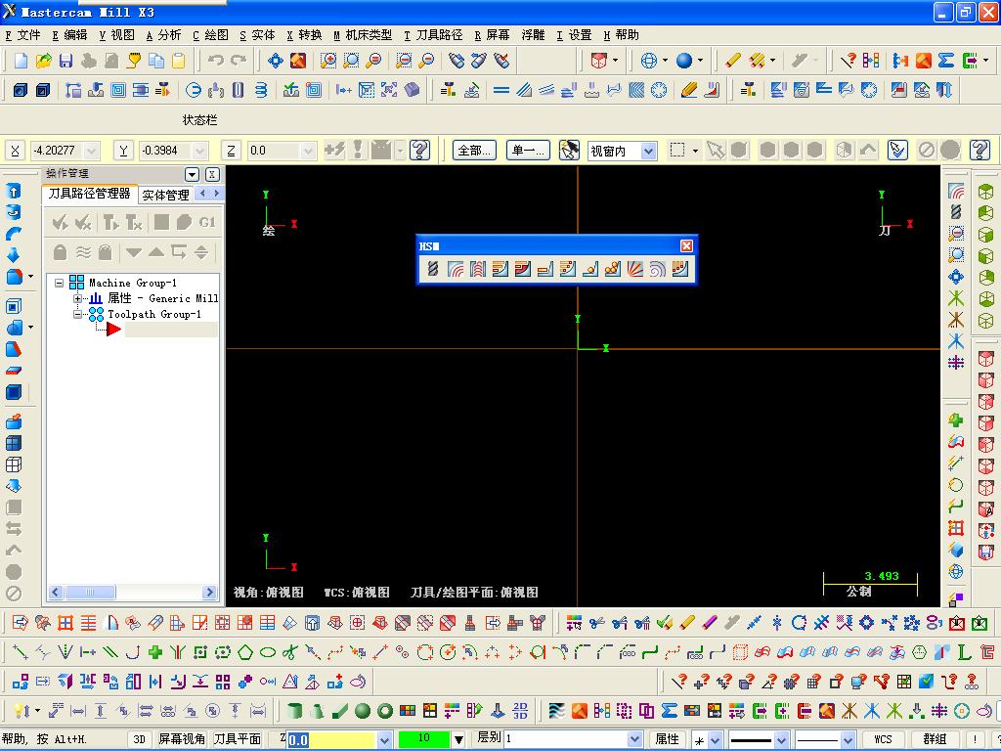Click the green color 10 swatch
Image resolution: width=1001 pixels, height=751 pixels.
(x=424, y=739)
